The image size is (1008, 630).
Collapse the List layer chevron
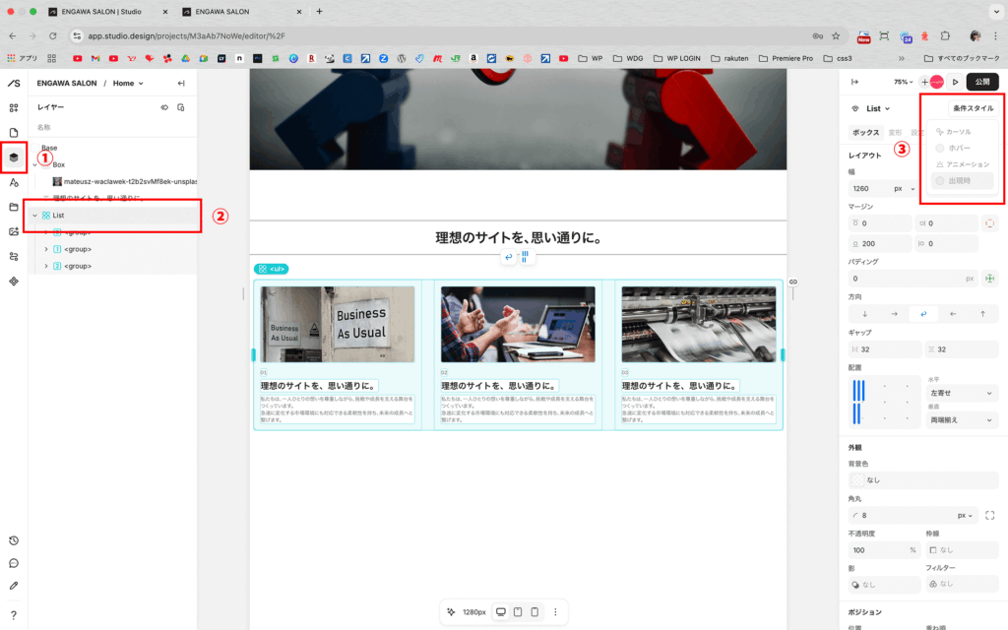[35, 216]
